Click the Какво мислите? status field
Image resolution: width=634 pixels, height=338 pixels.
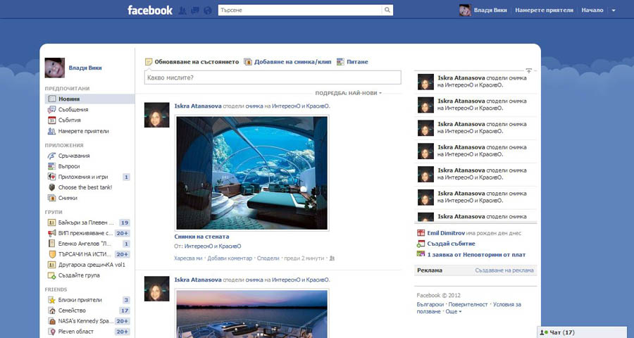[273, 77]
